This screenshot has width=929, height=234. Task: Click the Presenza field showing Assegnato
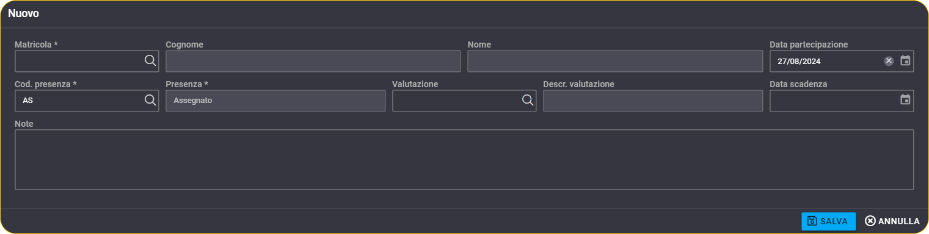pyautogui.click(x=275, y=101)
